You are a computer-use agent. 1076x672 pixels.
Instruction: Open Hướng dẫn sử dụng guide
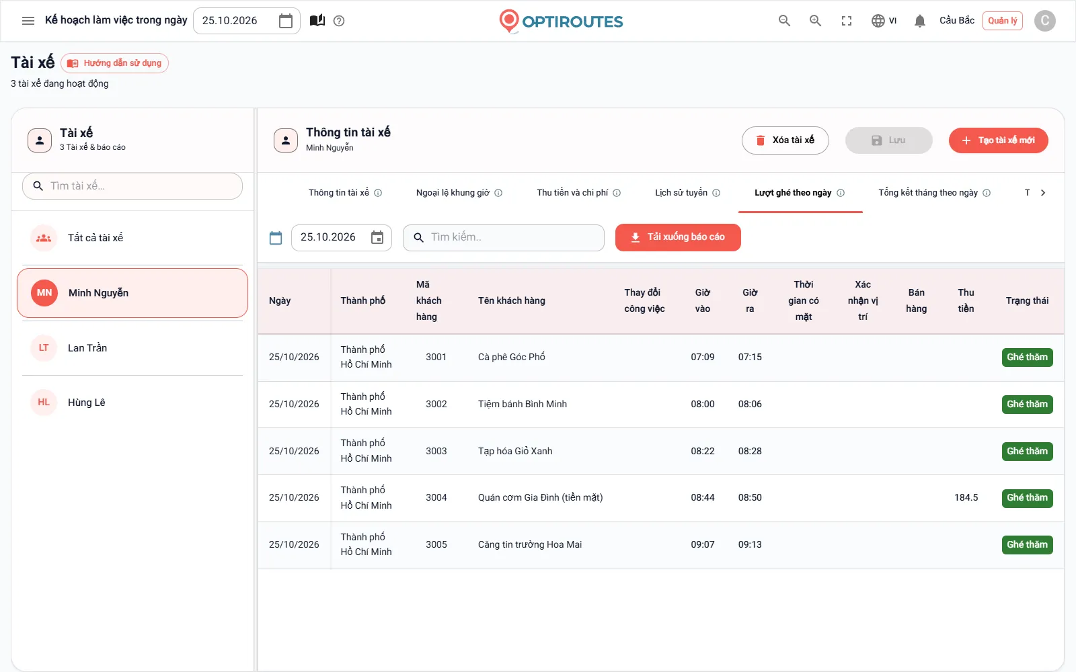[115, 63]
